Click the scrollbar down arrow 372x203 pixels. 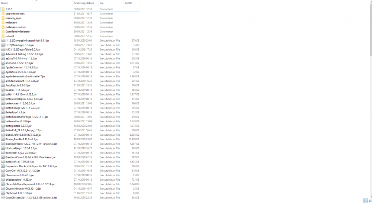[x=371, y=197]
